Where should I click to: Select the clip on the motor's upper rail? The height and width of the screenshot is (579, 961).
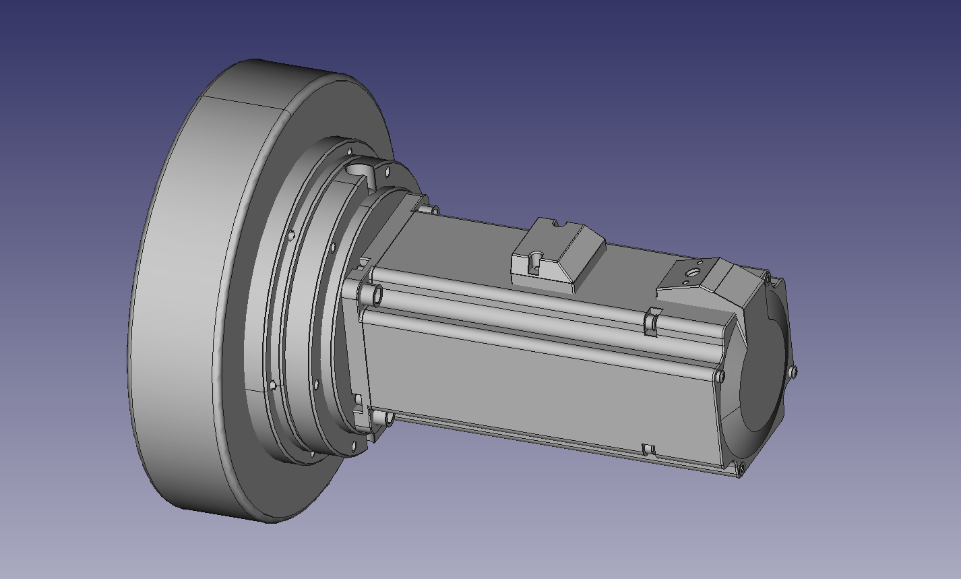[x=652, y=321]
